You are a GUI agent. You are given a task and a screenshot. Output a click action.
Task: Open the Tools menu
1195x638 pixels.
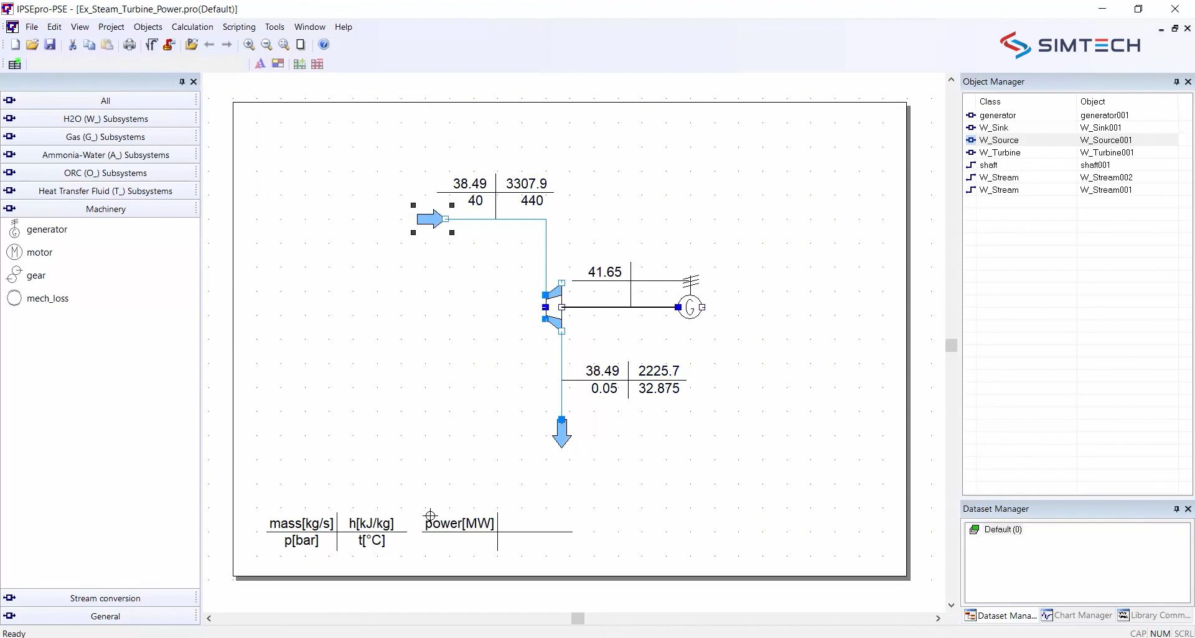pos(274,27)
